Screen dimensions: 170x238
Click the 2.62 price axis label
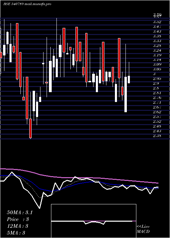pos(157,112)
